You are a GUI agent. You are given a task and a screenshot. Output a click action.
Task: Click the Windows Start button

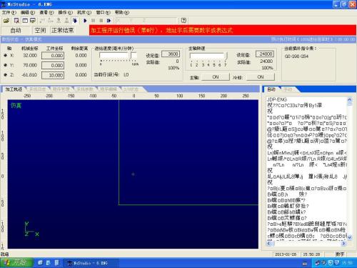[x=16, y=262]
